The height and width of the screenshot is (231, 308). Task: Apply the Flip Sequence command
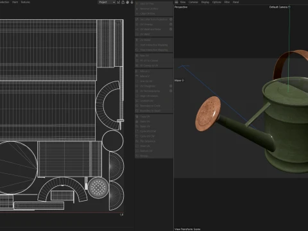[154, 141]
